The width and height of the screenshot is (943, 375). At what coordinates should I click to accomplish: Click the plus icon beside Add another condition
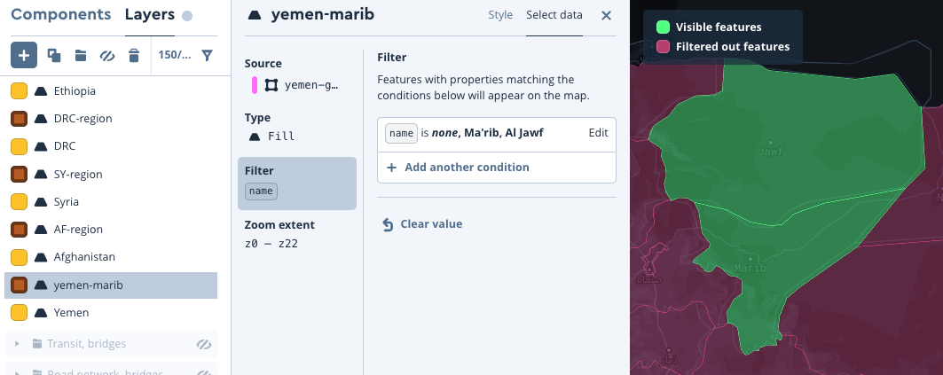(391, 167)
